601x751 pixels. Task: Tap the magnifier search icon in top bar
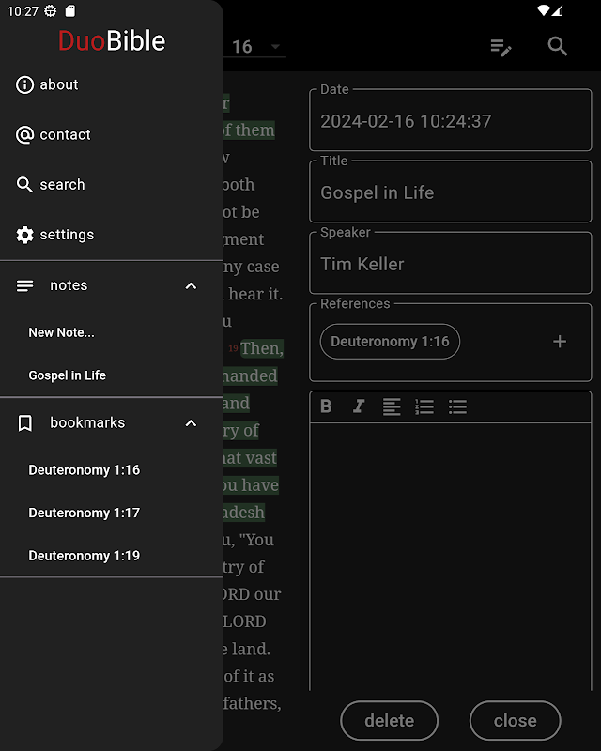(558, 47)
